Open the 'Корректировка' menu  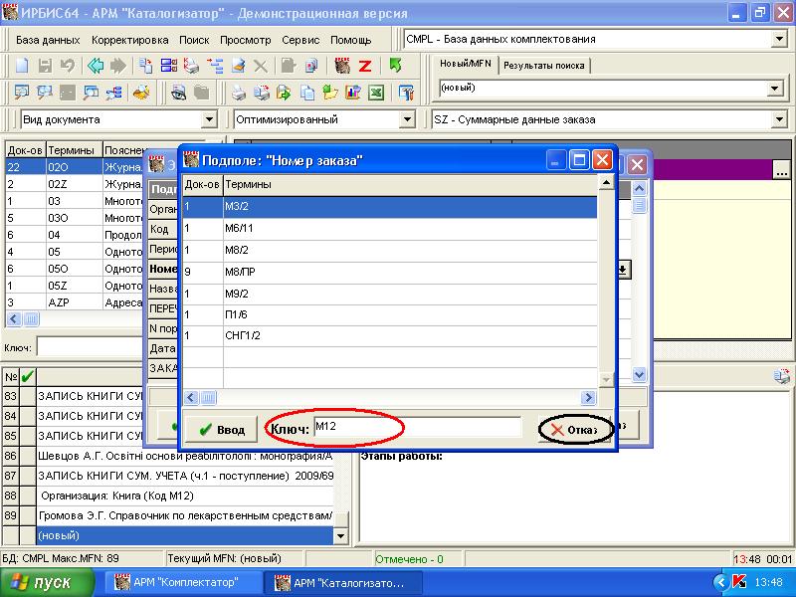(129, 40)
